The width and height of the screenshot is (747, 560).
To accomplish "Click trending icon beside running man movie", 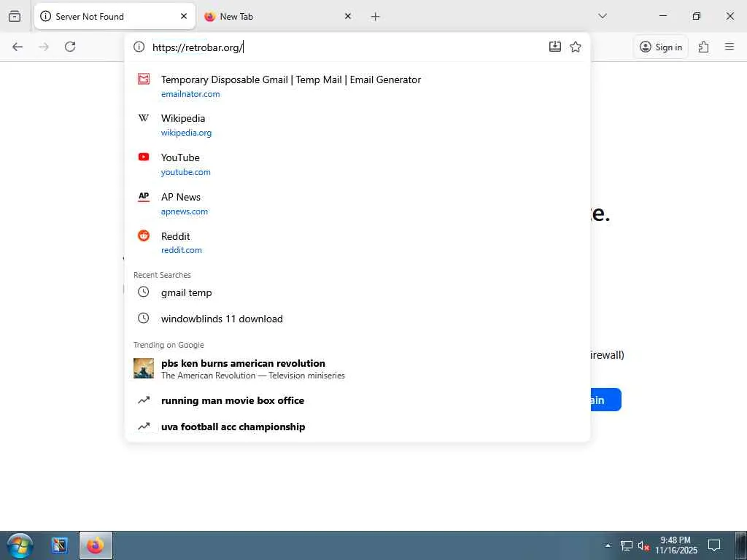I will click(144, 400).
